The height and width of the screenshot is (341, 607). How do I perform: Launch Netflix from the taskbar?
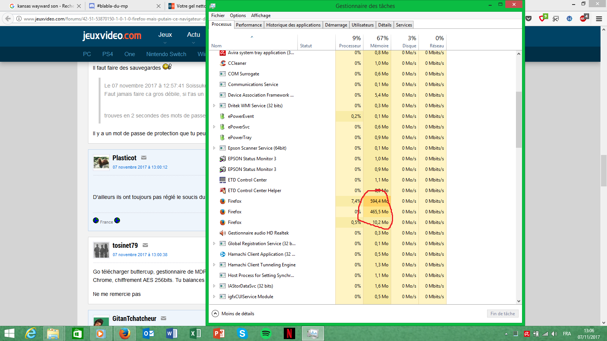pos(289,333)
